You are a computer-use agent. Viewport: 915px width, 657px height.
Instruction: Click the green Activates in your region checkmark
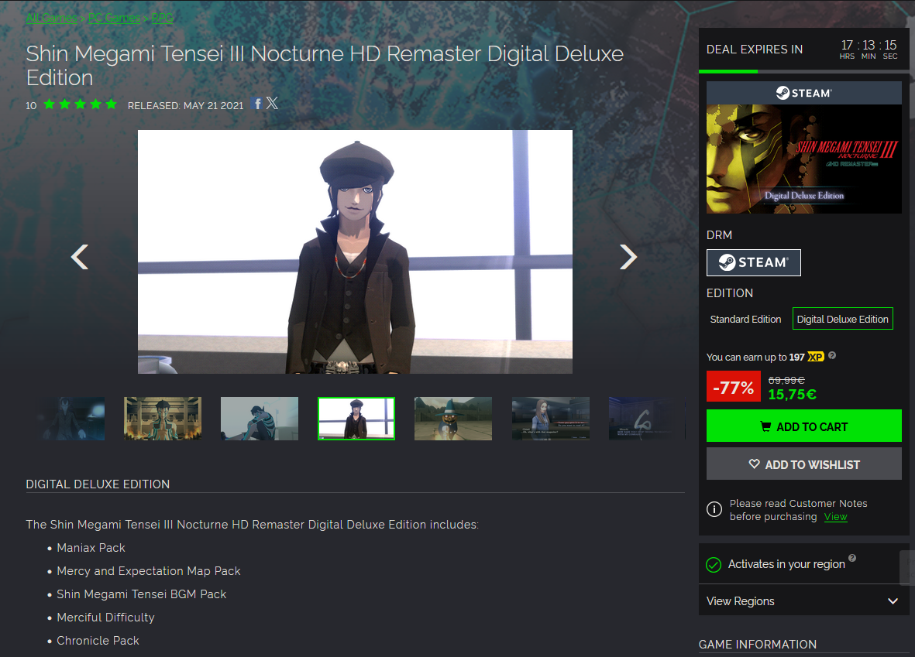click(714, 564)
